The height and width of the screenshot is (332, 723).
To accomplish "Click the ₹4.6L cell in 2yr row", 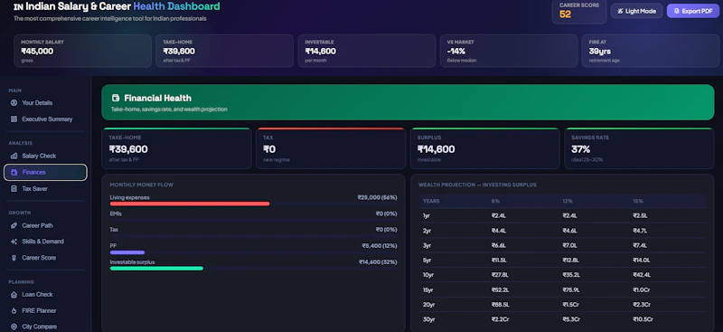I will tap(570, 231).
